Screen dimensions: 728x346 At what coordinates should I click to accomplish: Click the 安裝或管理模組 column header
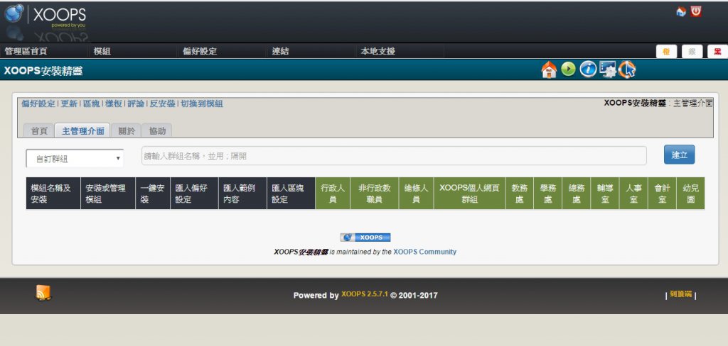point(108,194)
